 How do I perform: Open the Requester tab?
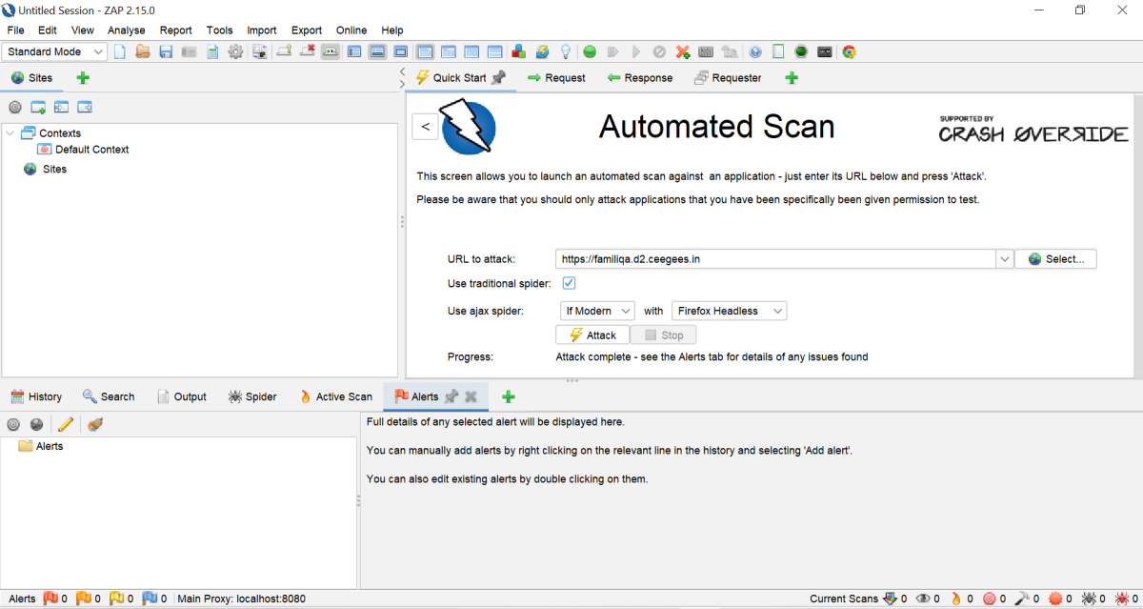[x=729, y=78]
